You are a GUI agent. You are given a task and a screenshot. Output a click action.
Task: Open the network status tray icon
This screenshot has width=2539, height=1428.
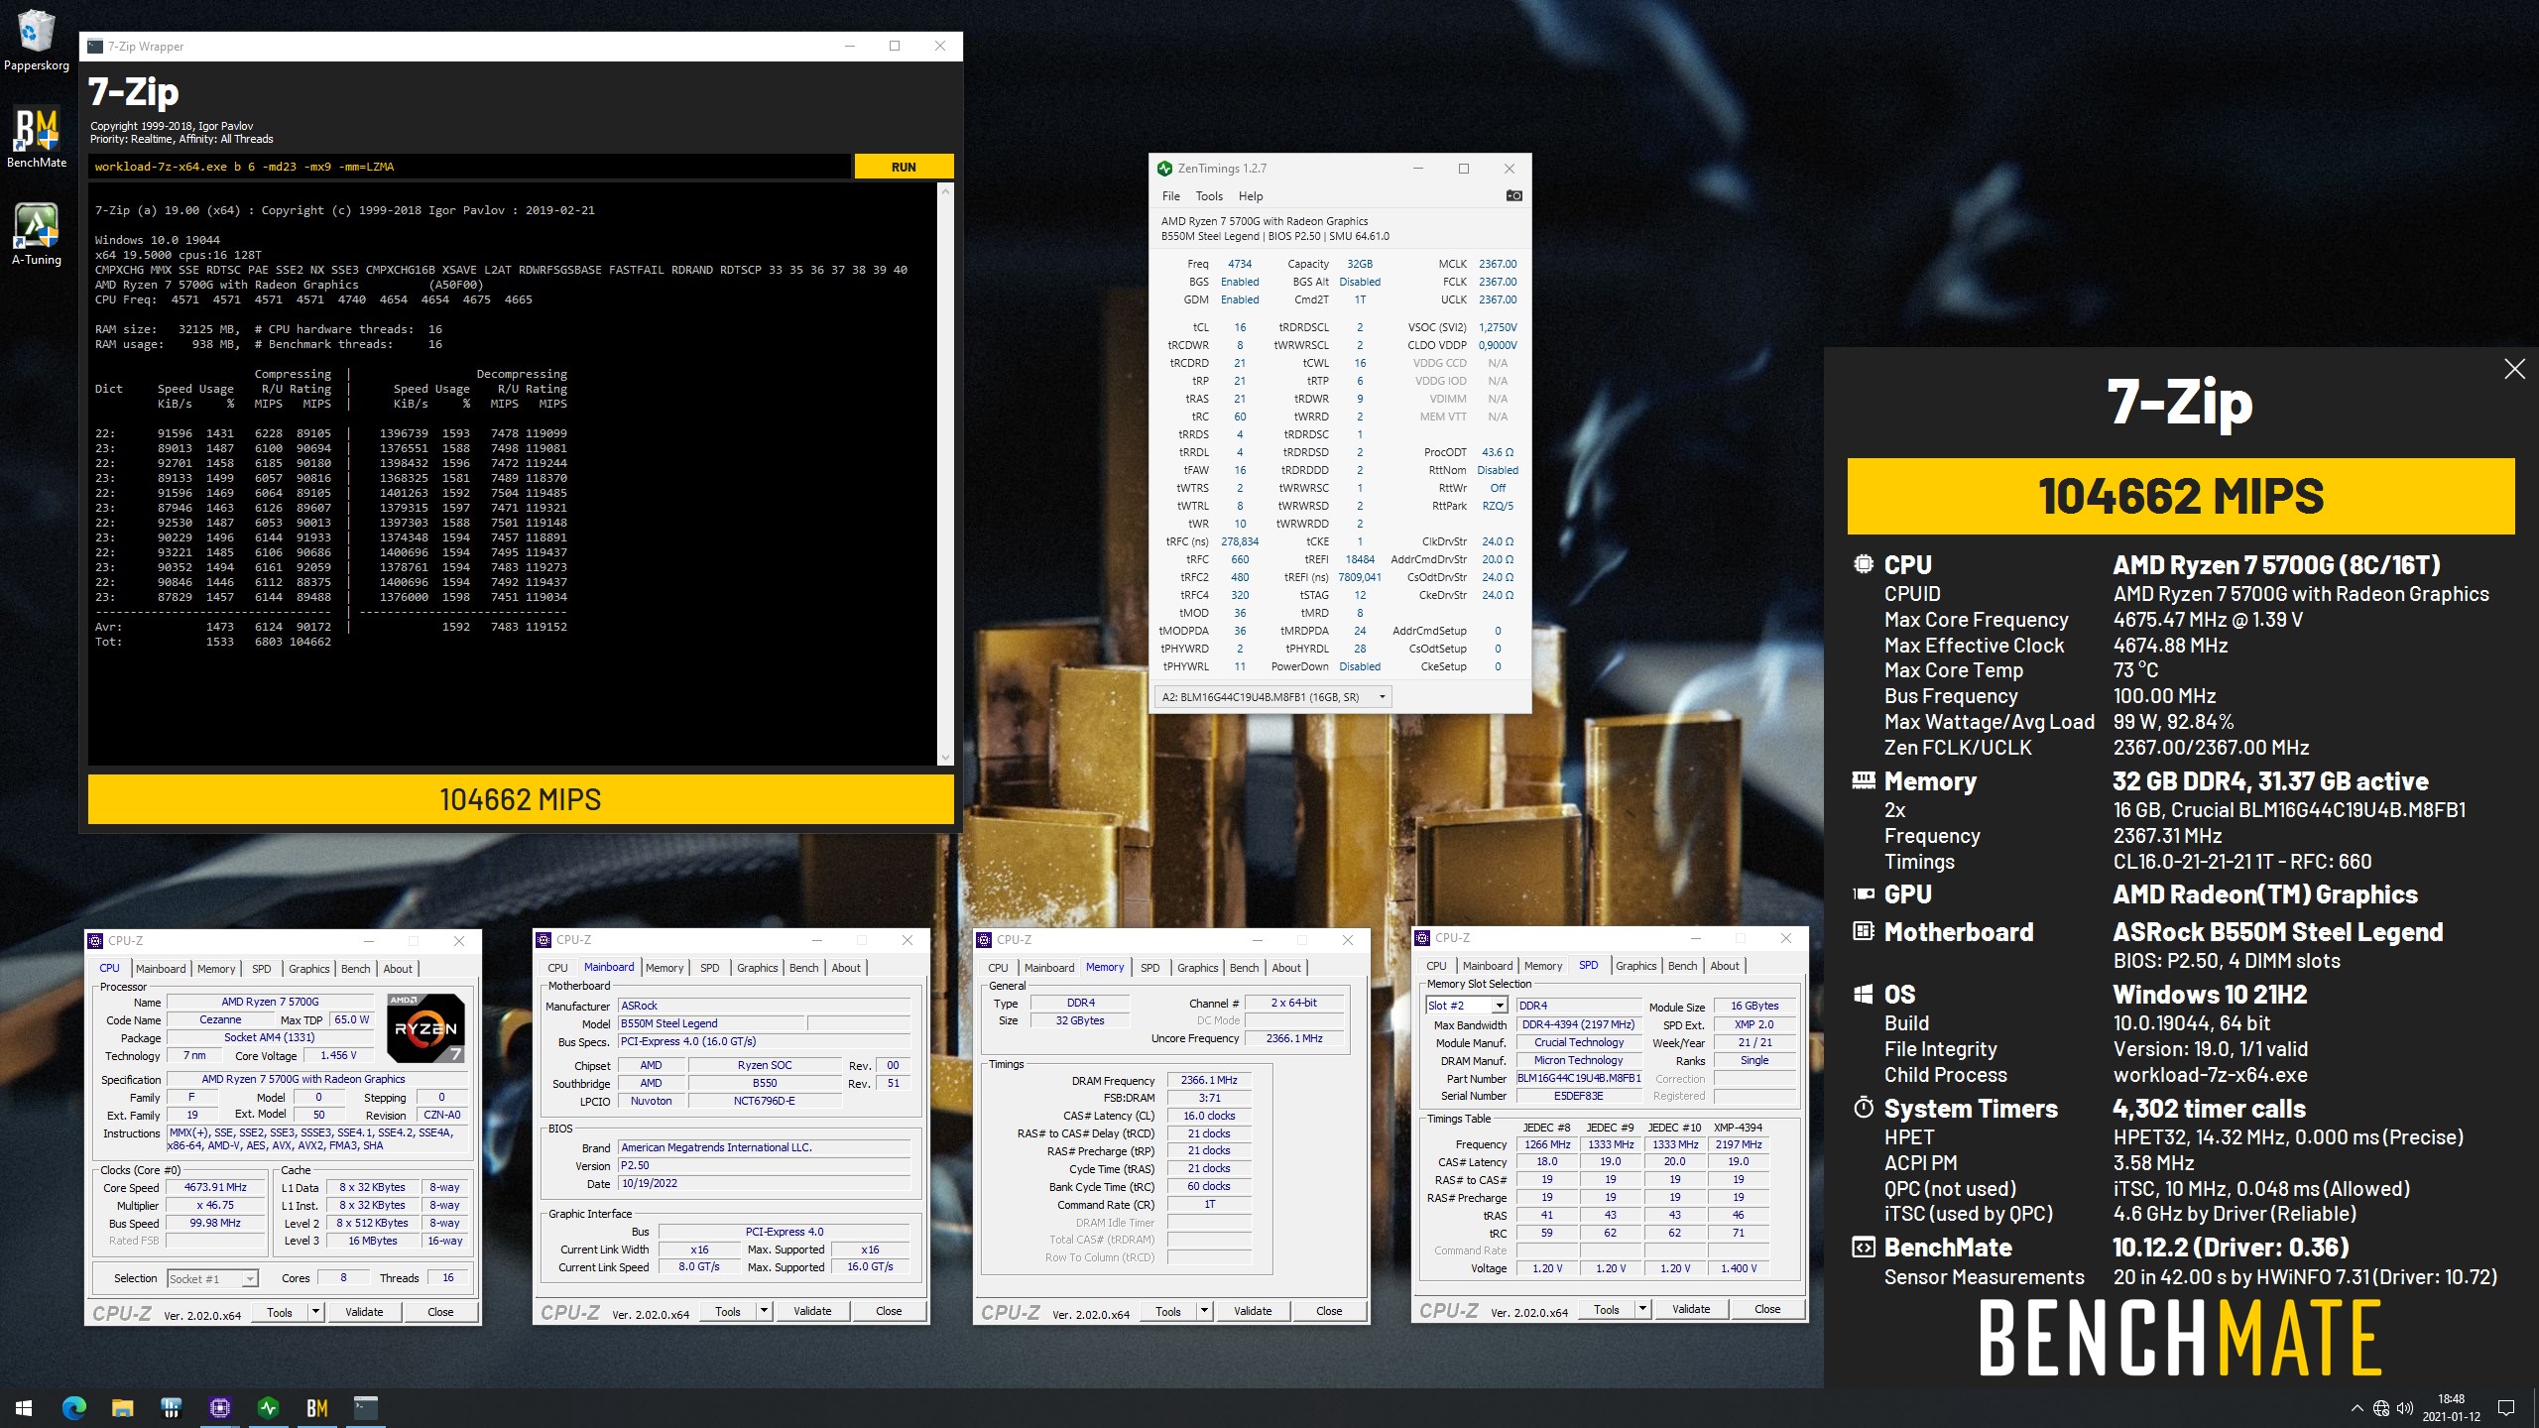(x=2380, y=1408)
